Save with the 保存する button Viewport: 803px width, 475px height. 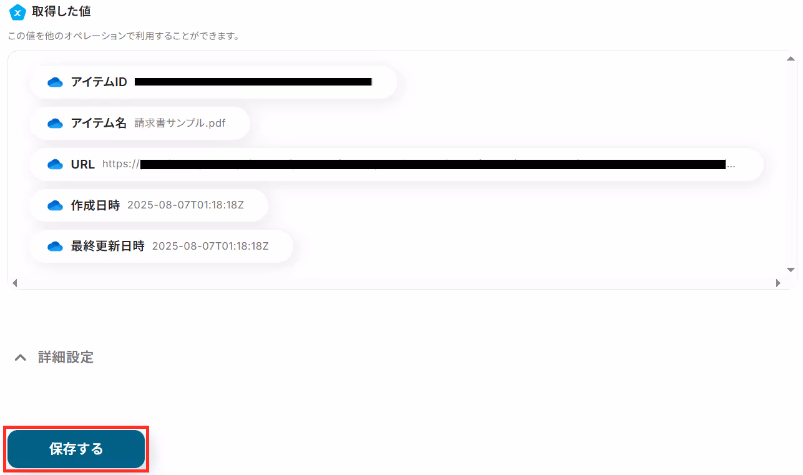pyautogui.click(x=76, y=449)
